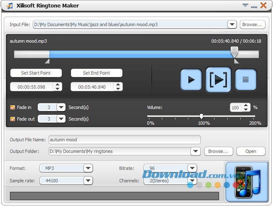This screenshot has width=273, height=208.
Task: Click the conversion progress bar
Action: [x=115, y=196]
